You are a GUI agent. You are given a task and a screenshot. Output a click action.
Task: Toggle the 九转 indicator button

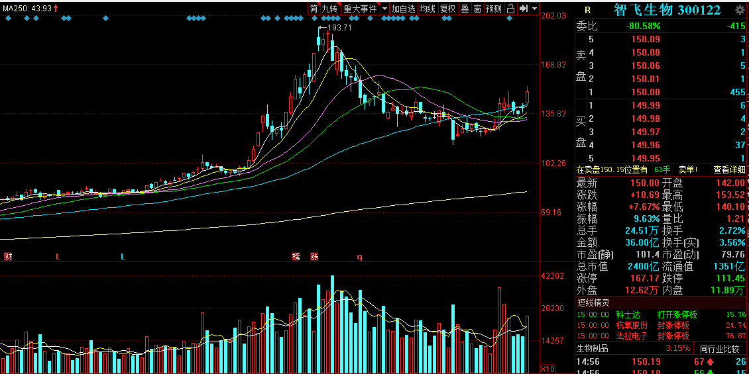click(329, 8)
